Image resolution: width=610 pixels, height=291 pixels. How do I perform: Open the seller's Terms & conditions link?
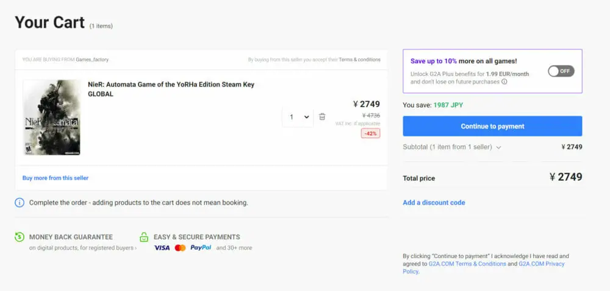tap(359, 60)
